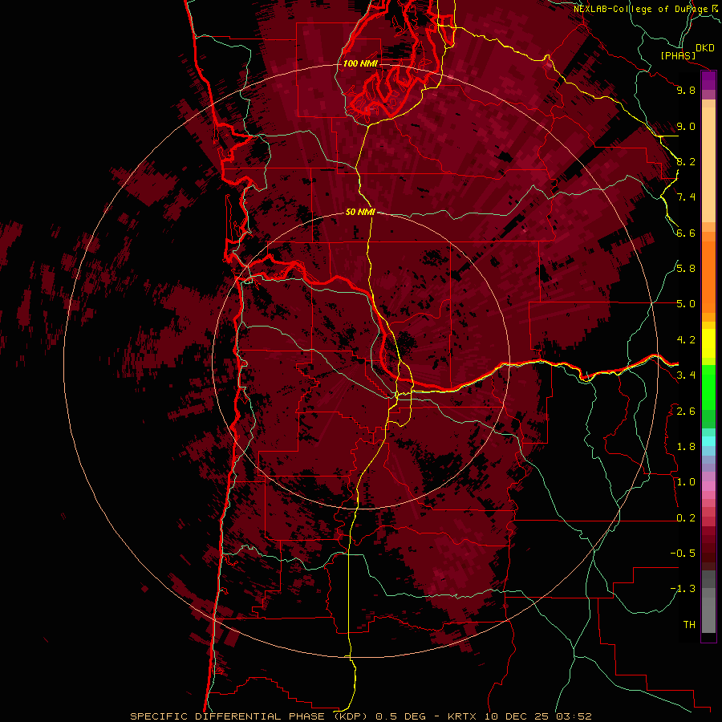Click the 8.2 legend value
722x722 pixels.
[686, 161]
